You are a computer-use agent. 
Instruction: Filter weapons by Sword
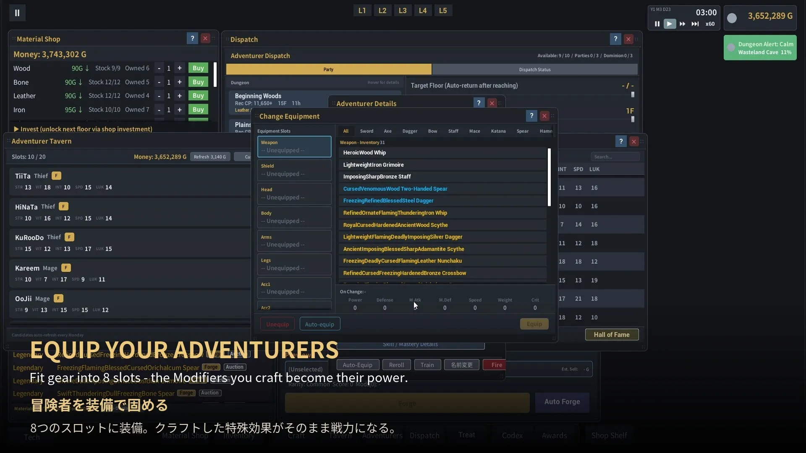pos(366,131)
